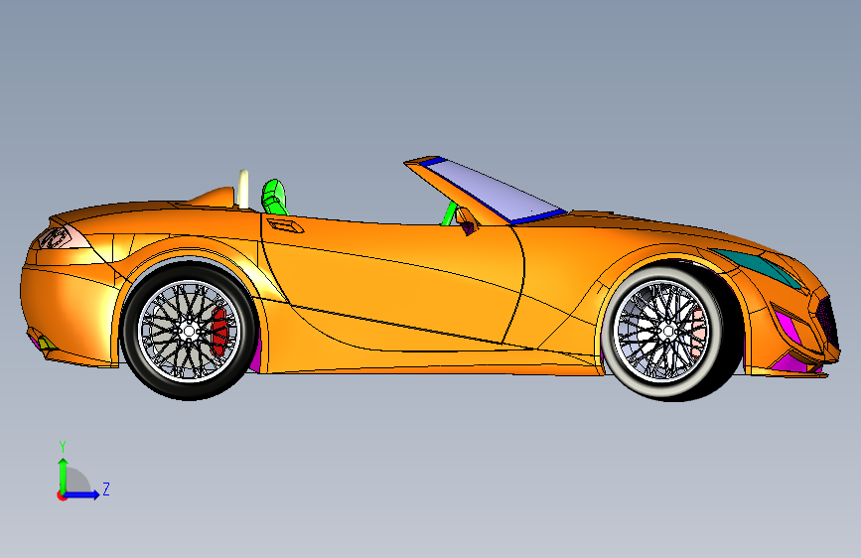Select the dark front grille mesh
The width and height of the screenshot is (861, 558).
826,322
